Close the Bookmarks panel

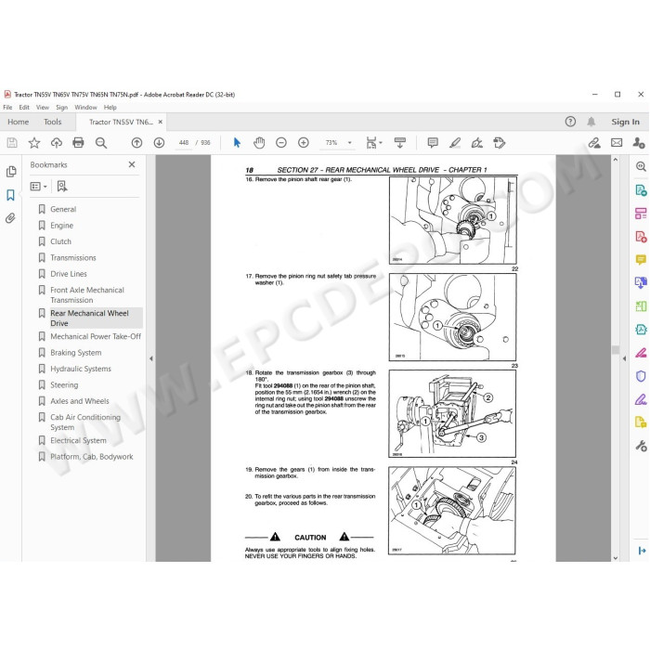(132, 164)
